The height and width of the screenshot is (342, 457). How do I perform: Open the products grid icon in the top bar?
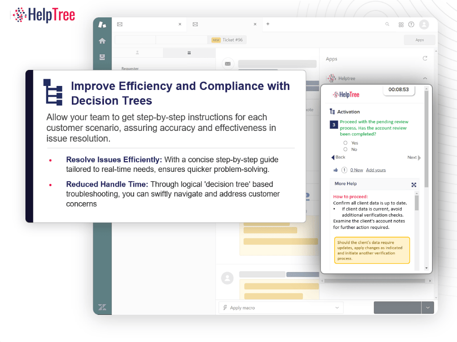pyautogui.click(x=401, y=24)
